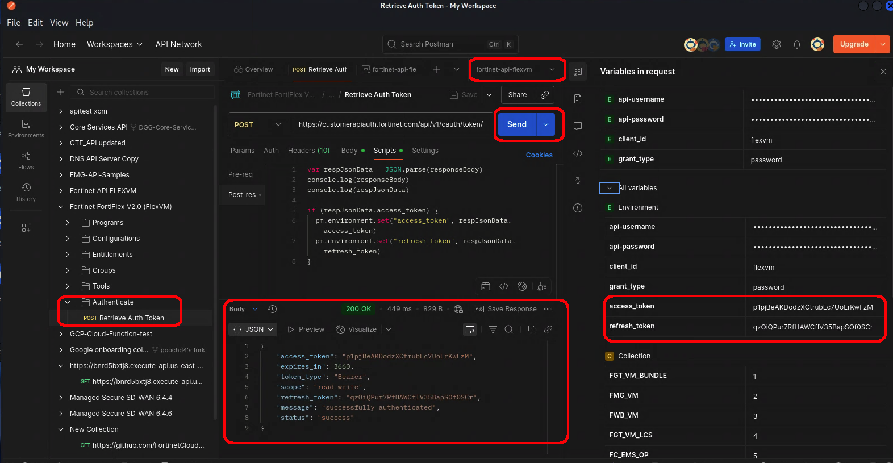Open the Code snippet icon in right sidebar
The image size is (893, 463).
pos(578,153)
